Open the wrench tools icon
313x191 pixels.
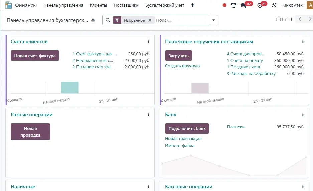pos(274,5)
